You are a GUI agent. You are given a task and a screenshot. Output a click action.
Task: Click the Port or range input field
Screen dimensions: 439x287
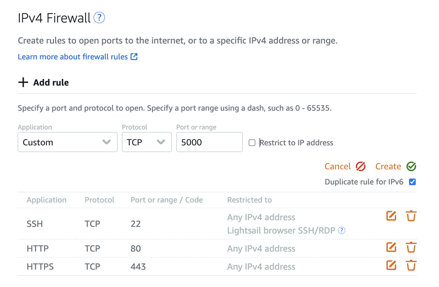(x=209, y=142)
